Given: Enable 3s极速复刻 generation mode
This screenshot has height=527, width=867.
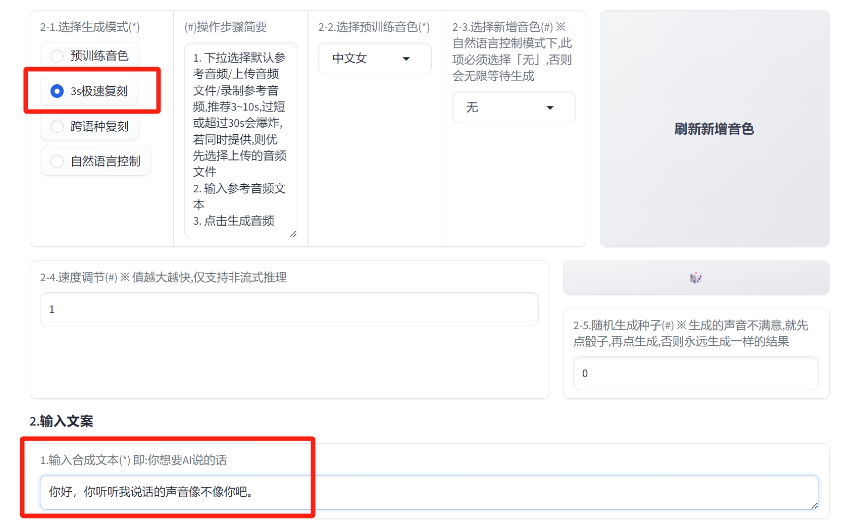Looking at the screenshot, I should [57, 91].
